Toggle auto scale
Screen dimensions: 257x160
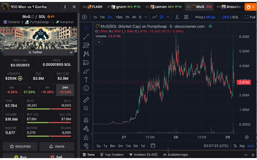[251, 146]
